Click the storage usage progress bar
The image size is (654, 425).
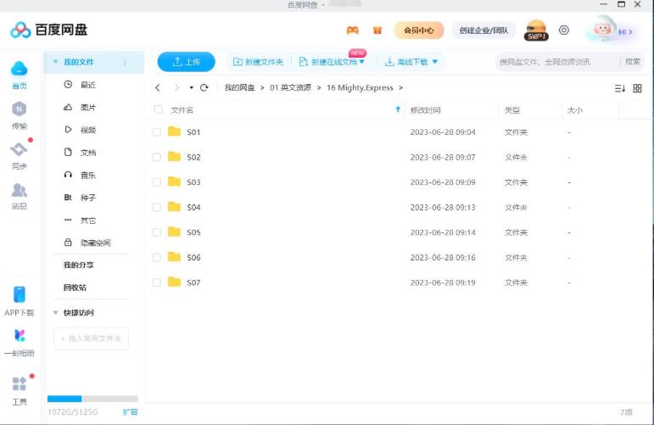(92, 399)
